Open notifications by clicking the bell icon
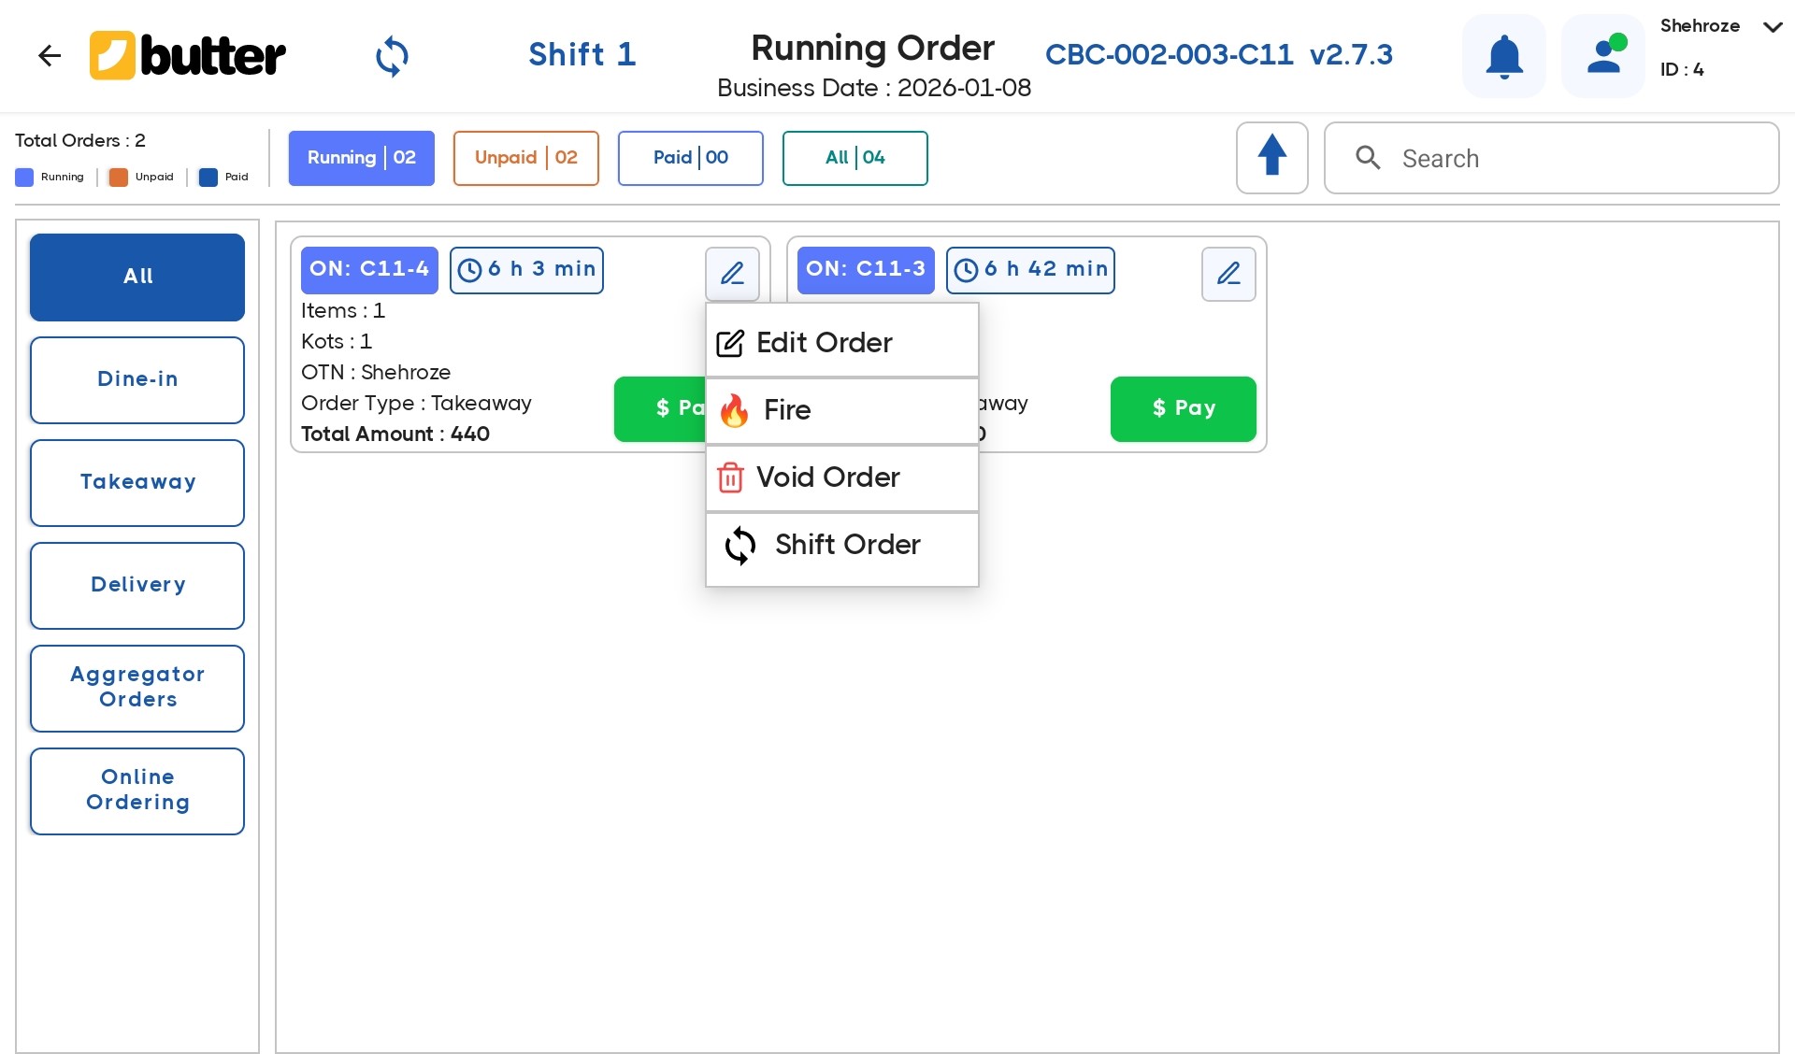Viewport: 1795px width, 1054px height. [x=1502, y=55]
